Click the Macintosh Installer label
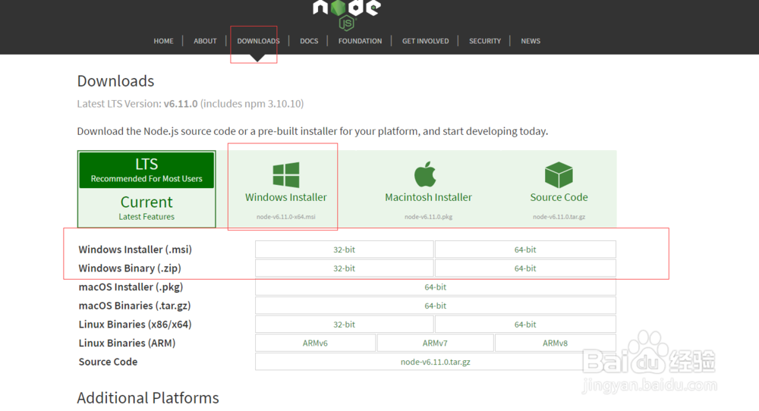 pyautogui.click(x=428, y=197)
